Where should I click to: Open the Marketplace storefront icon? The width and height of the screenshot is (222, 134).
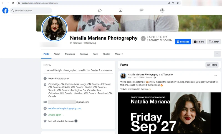142,11
